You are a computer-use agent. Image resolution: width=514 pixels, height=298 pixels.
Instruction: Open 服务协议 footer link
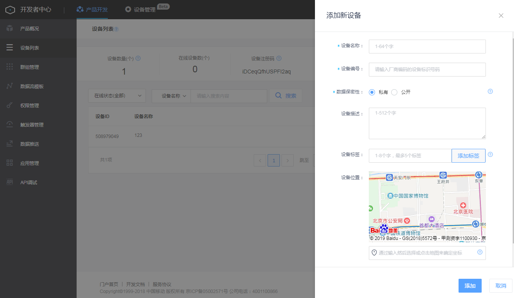pos(162,285)
